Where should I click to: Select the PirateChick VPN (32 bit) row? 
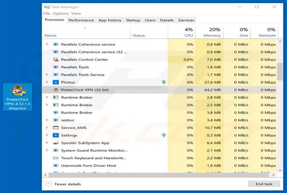click(x=160, y=90)
